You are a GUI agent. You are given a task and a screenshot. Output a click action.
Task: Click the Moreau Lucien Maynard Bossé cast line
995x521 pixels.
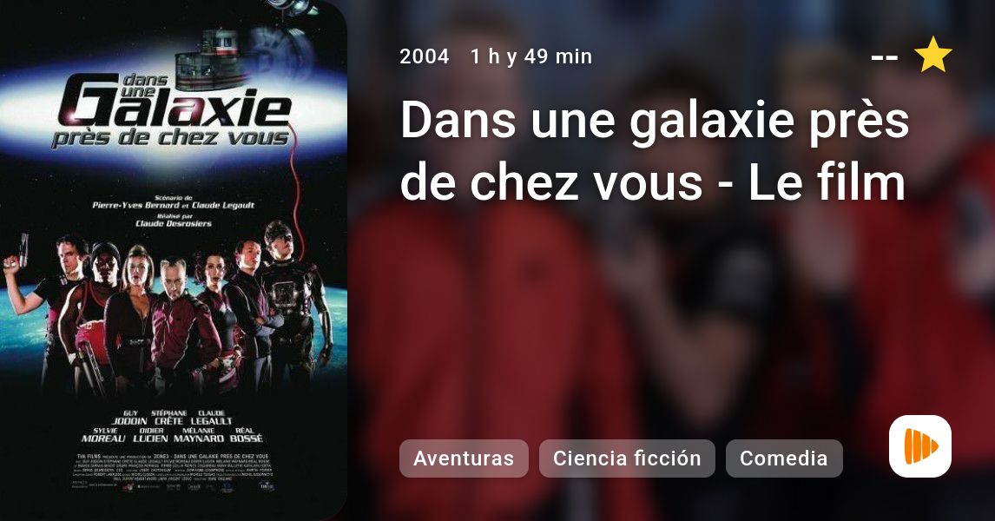click(x=172, y=435)
